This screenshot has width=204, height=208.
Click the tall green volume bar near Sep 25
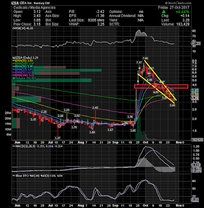140,128
